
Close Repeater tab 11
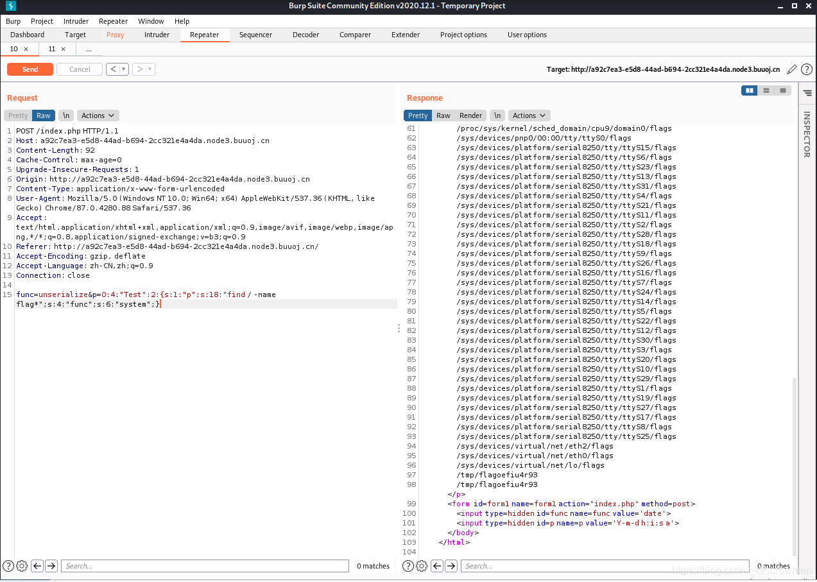(x=63, y=49)
